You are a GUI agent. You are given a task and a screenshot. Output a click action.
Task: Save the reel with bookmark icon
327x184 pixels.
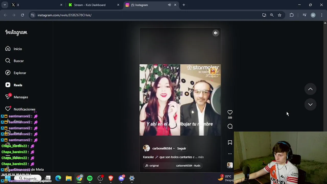click(230, 143)
